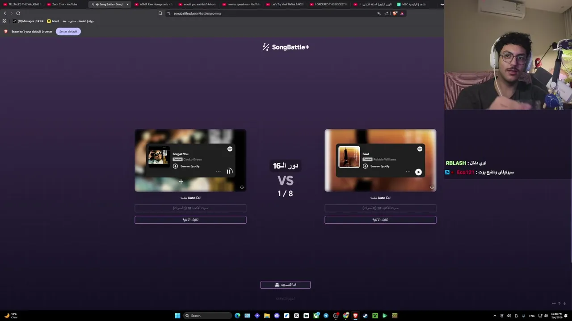Open bookmarks apps grid icon
This screenshot has width=572, height=321.
pyautogui.click(x=4, y=21)
